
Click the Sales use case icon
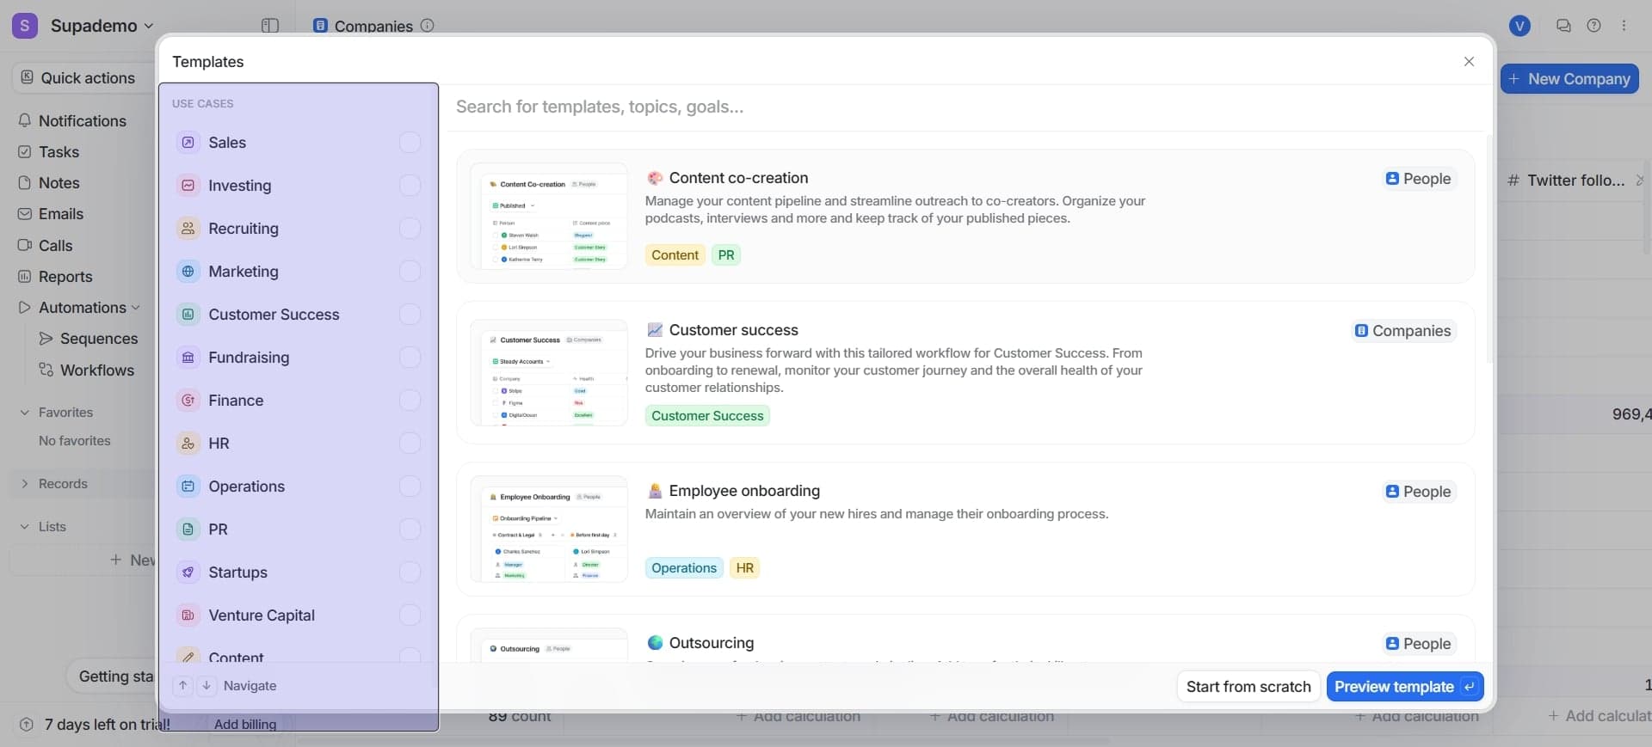coord(188,143)
